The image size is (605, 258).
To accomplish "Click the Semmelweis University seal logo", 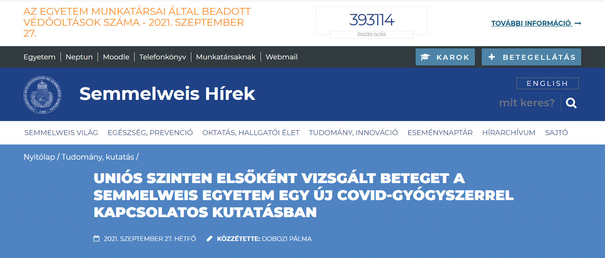I will coord(42,95).
